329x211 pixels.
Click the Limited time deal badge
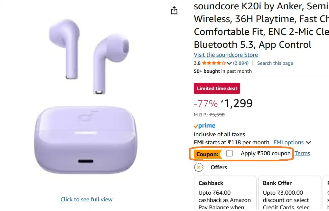[217, 88]
